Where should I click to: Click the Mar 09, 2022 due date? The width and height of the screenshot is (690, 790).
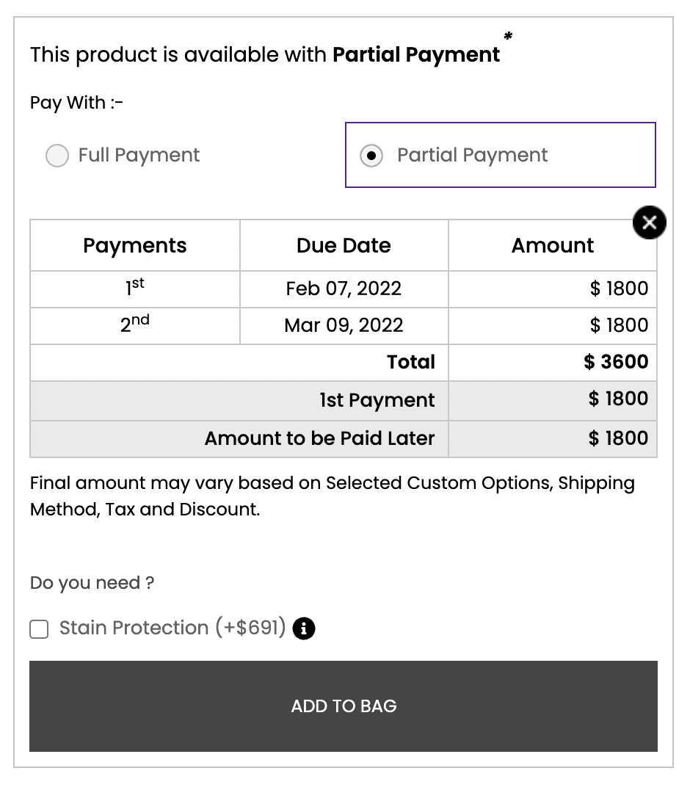pos(344,325)
